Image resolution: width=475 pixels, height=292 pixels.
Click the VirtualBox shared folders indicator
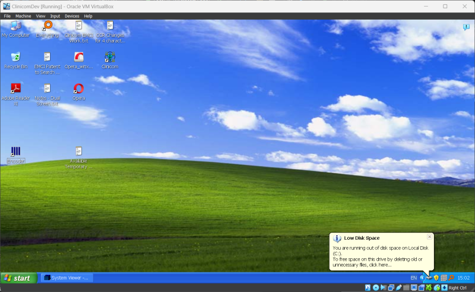click(406, 288)
